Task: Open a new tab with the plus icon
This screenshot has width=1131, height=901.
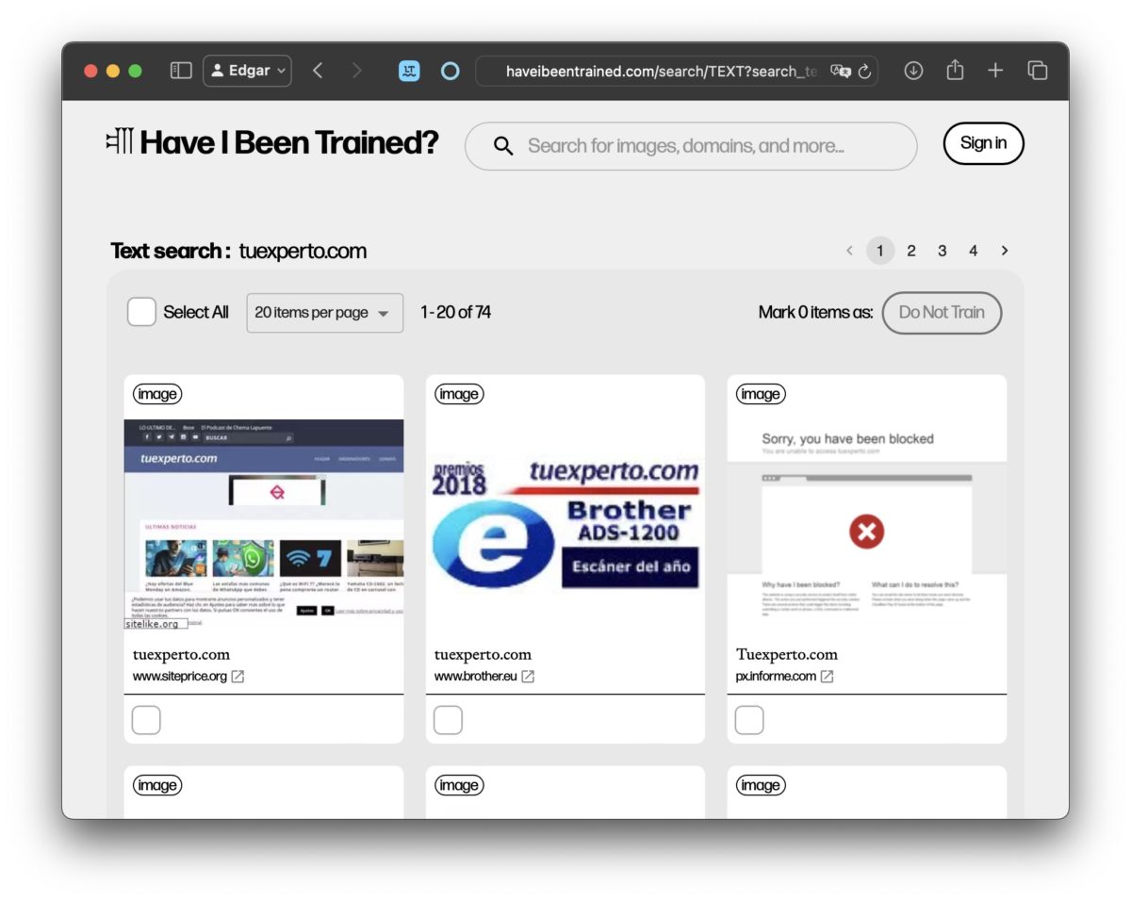Action: [x=995, y=71]
